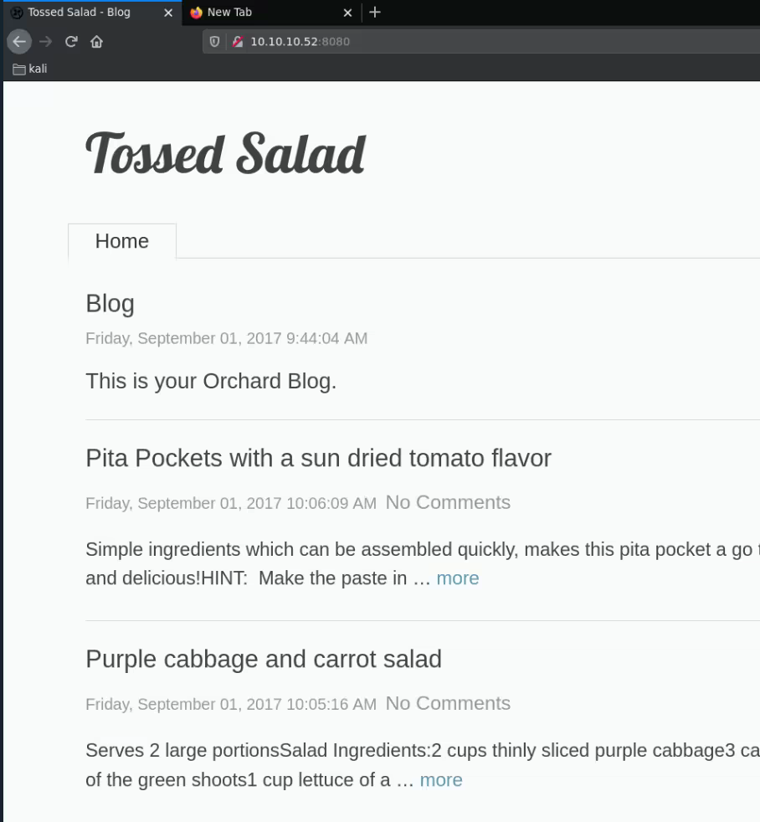Open the kali bookmarks folder

click(x=31, y=69)
